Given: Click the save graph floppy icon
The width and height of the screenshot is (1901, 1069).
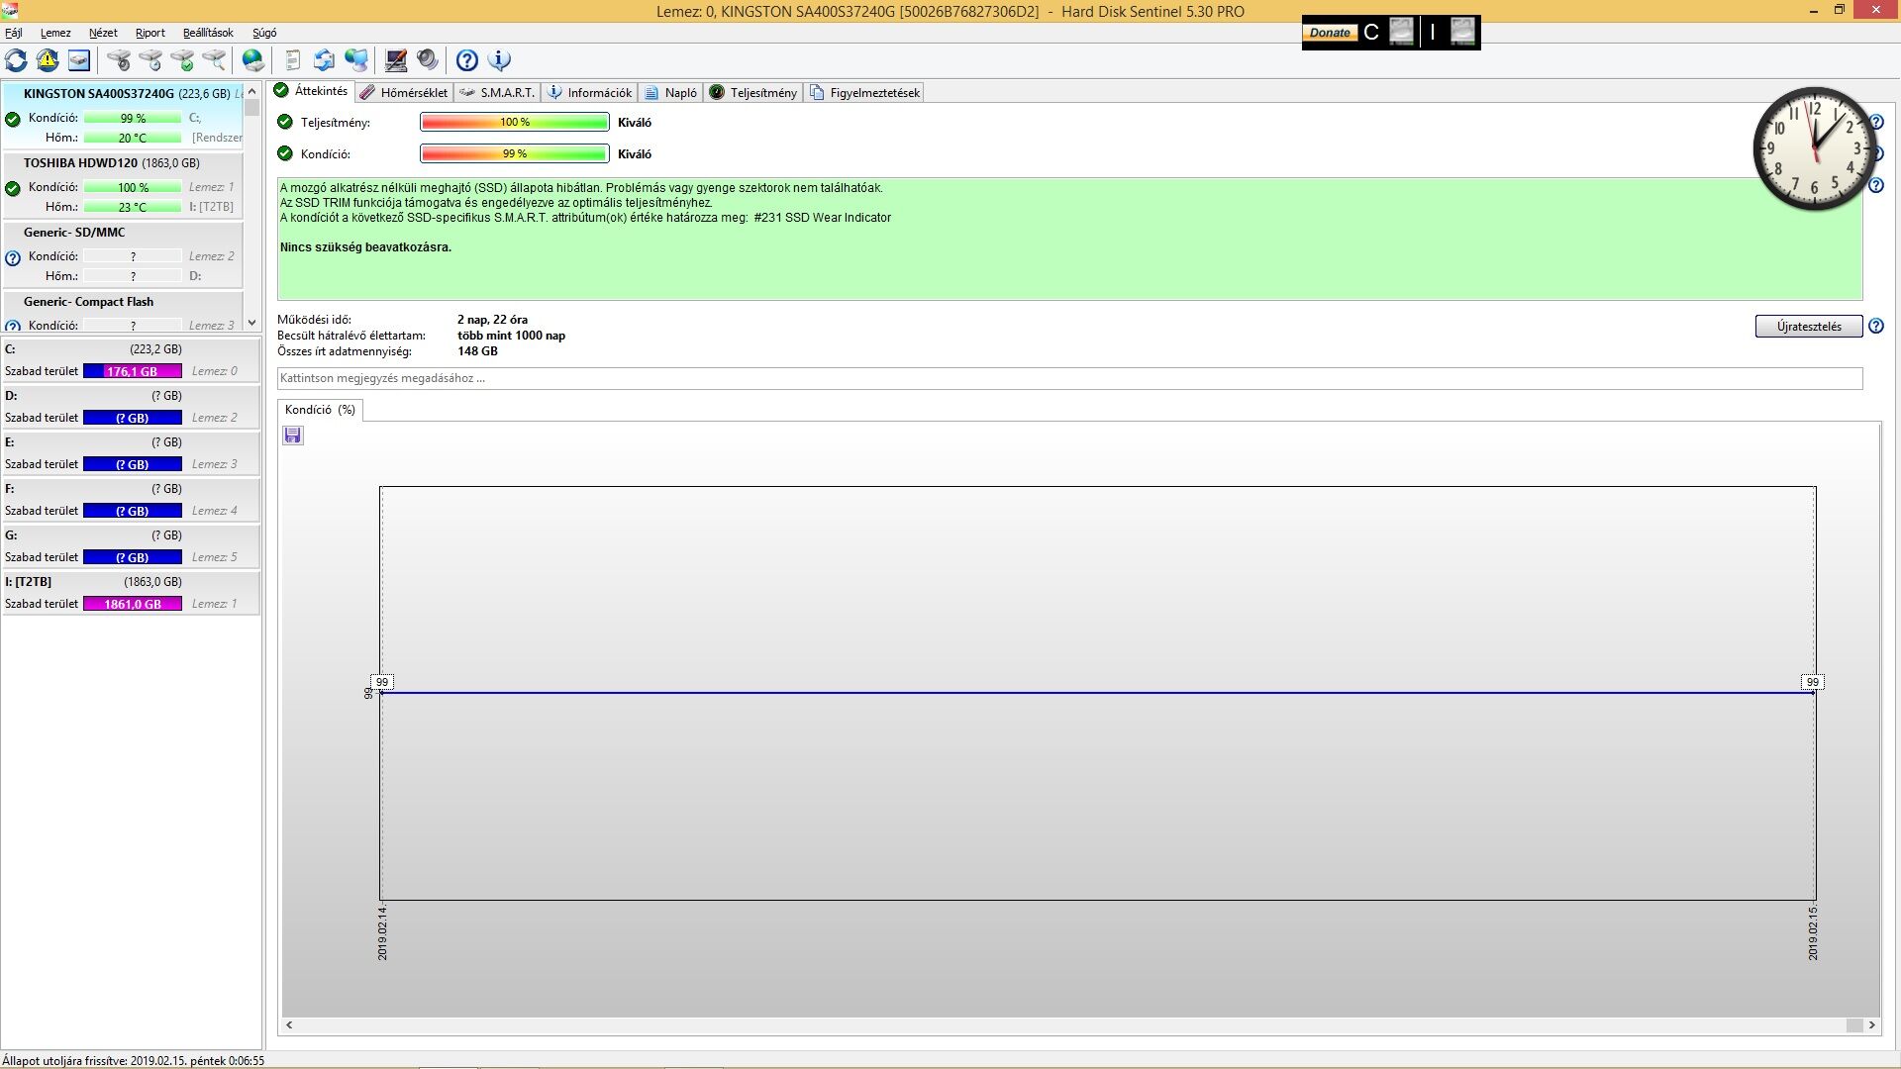Looking at the screenshot, I should pos(293,436).
